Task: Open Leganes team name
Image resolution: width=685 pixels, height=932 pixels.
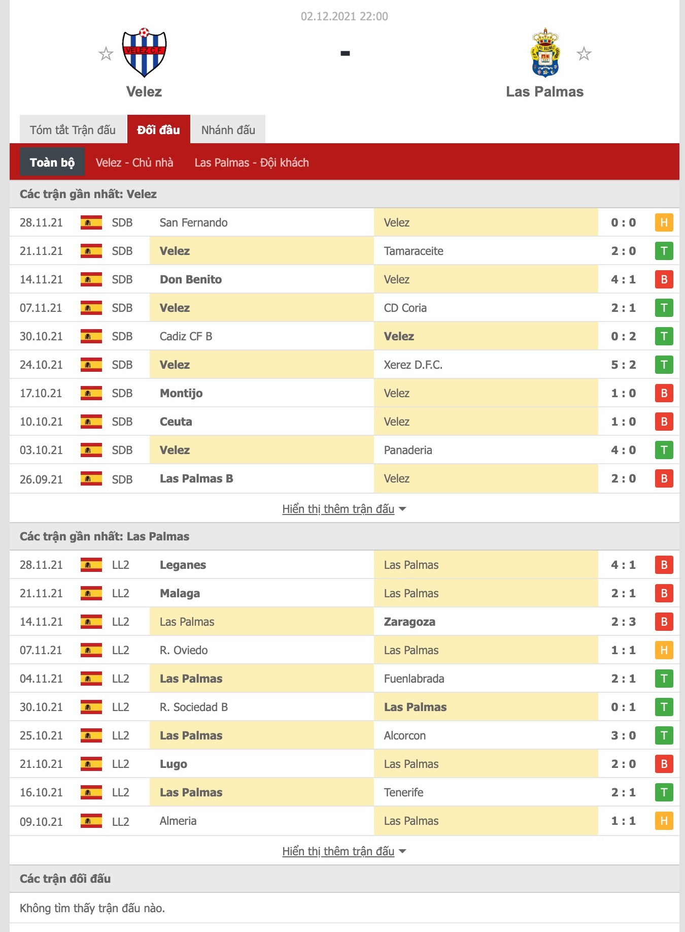Action: click(x=183, y=565)
